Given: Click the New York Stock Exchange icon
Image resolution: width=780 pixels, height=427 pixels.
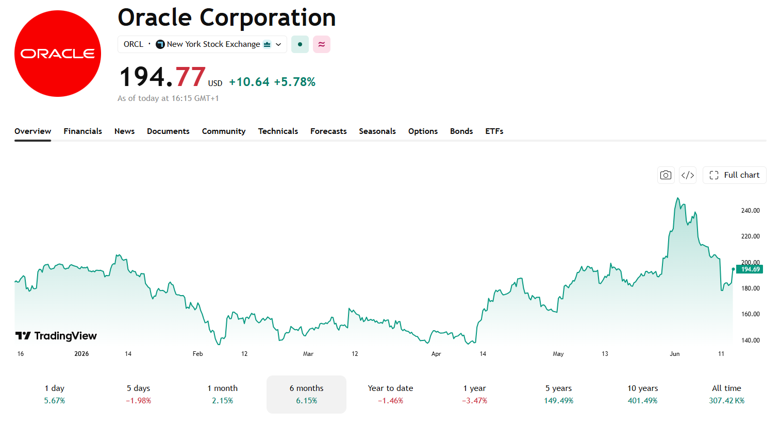Looking at the screenshot, I should point(160,44).
